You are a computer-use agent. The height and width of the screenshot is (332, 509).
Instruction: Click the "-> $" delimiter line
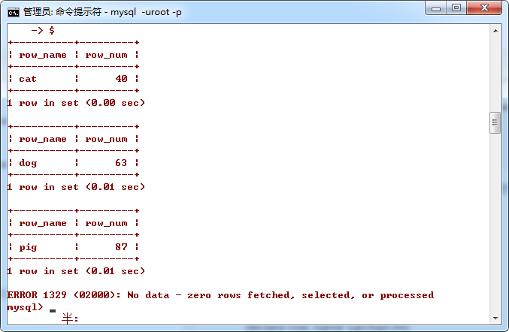pyautogui.click(x=43, y=31)
